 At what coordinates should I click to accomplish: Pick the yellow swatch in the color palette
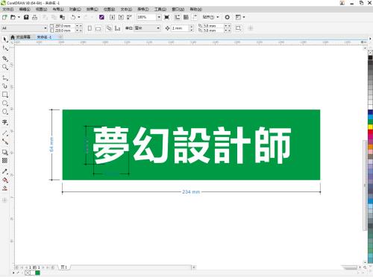coord(370,127)
